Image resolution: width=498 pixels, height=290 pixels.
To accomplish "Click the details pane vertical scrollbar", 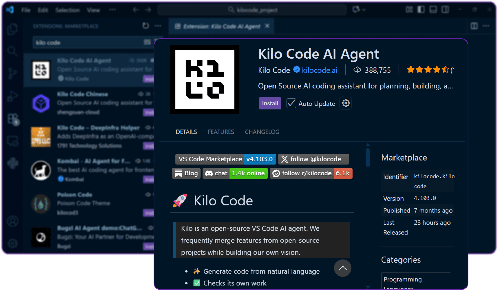I will (368, 158).
